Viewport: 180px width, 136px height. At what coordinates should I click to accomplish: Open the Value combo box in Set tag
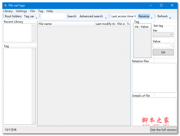[x=163, y=46]
